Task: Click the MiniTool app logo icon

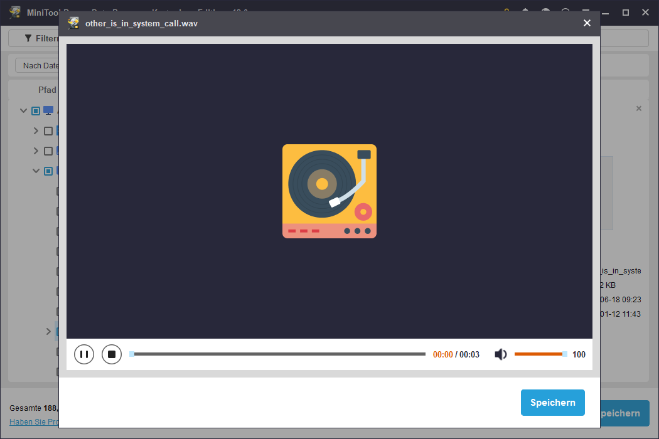Action: pyautogui.click(x=15, y=12)
